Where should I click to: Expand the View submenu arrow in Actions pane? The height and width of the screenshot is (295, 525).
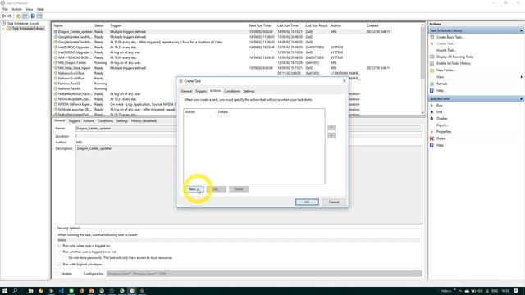pos(522,77)
